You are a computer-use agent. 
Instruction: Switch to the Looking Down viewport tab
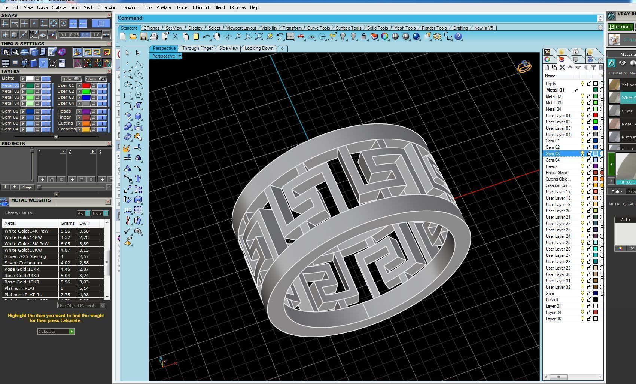tap(259, 48)
